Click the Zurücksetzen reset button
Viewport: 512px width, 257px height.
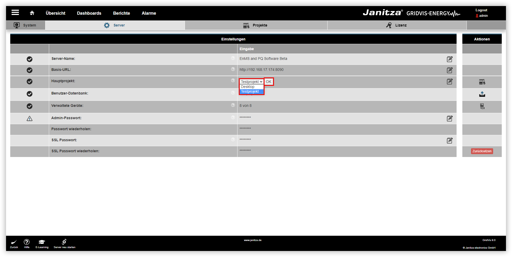click(x=482, y=151)
